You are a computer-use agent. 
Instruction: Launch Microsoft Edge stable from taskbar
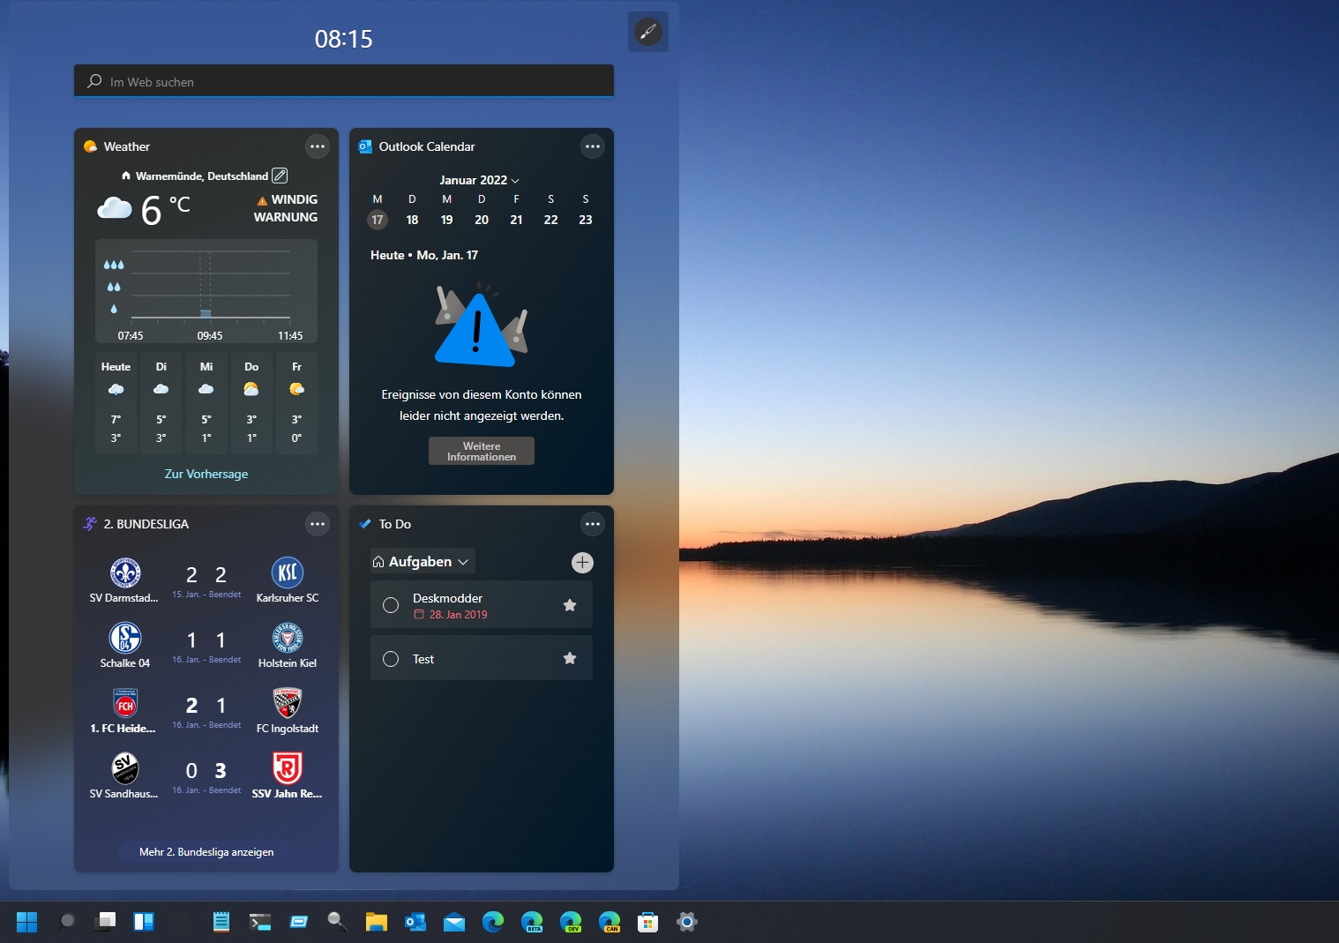[493, 922]
